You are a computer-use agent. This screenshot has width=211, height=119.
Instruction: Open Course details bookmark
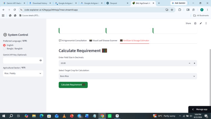click(x=29, y=15)
